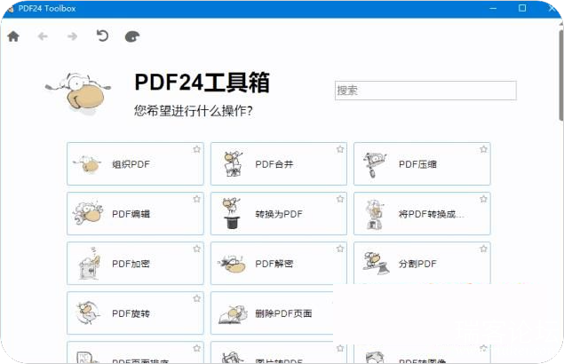Click the PDF压缩 clamp icon
Screen dimensions: 564x364
(375, 164)
